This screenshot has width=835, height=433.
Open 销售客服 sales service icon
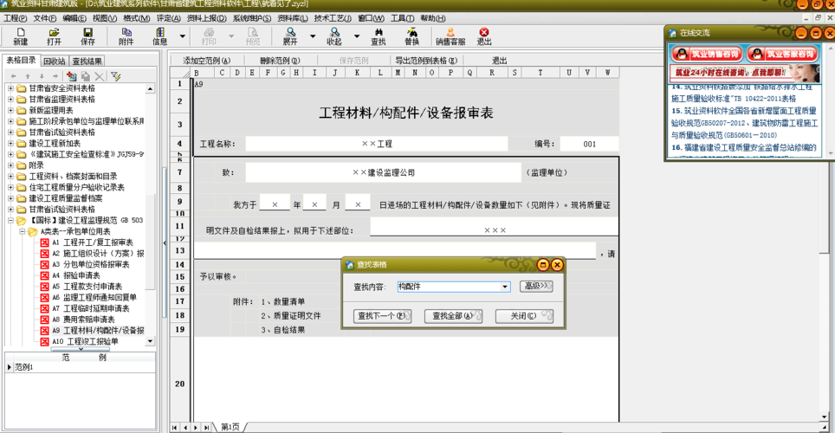(x=450, y=36)
